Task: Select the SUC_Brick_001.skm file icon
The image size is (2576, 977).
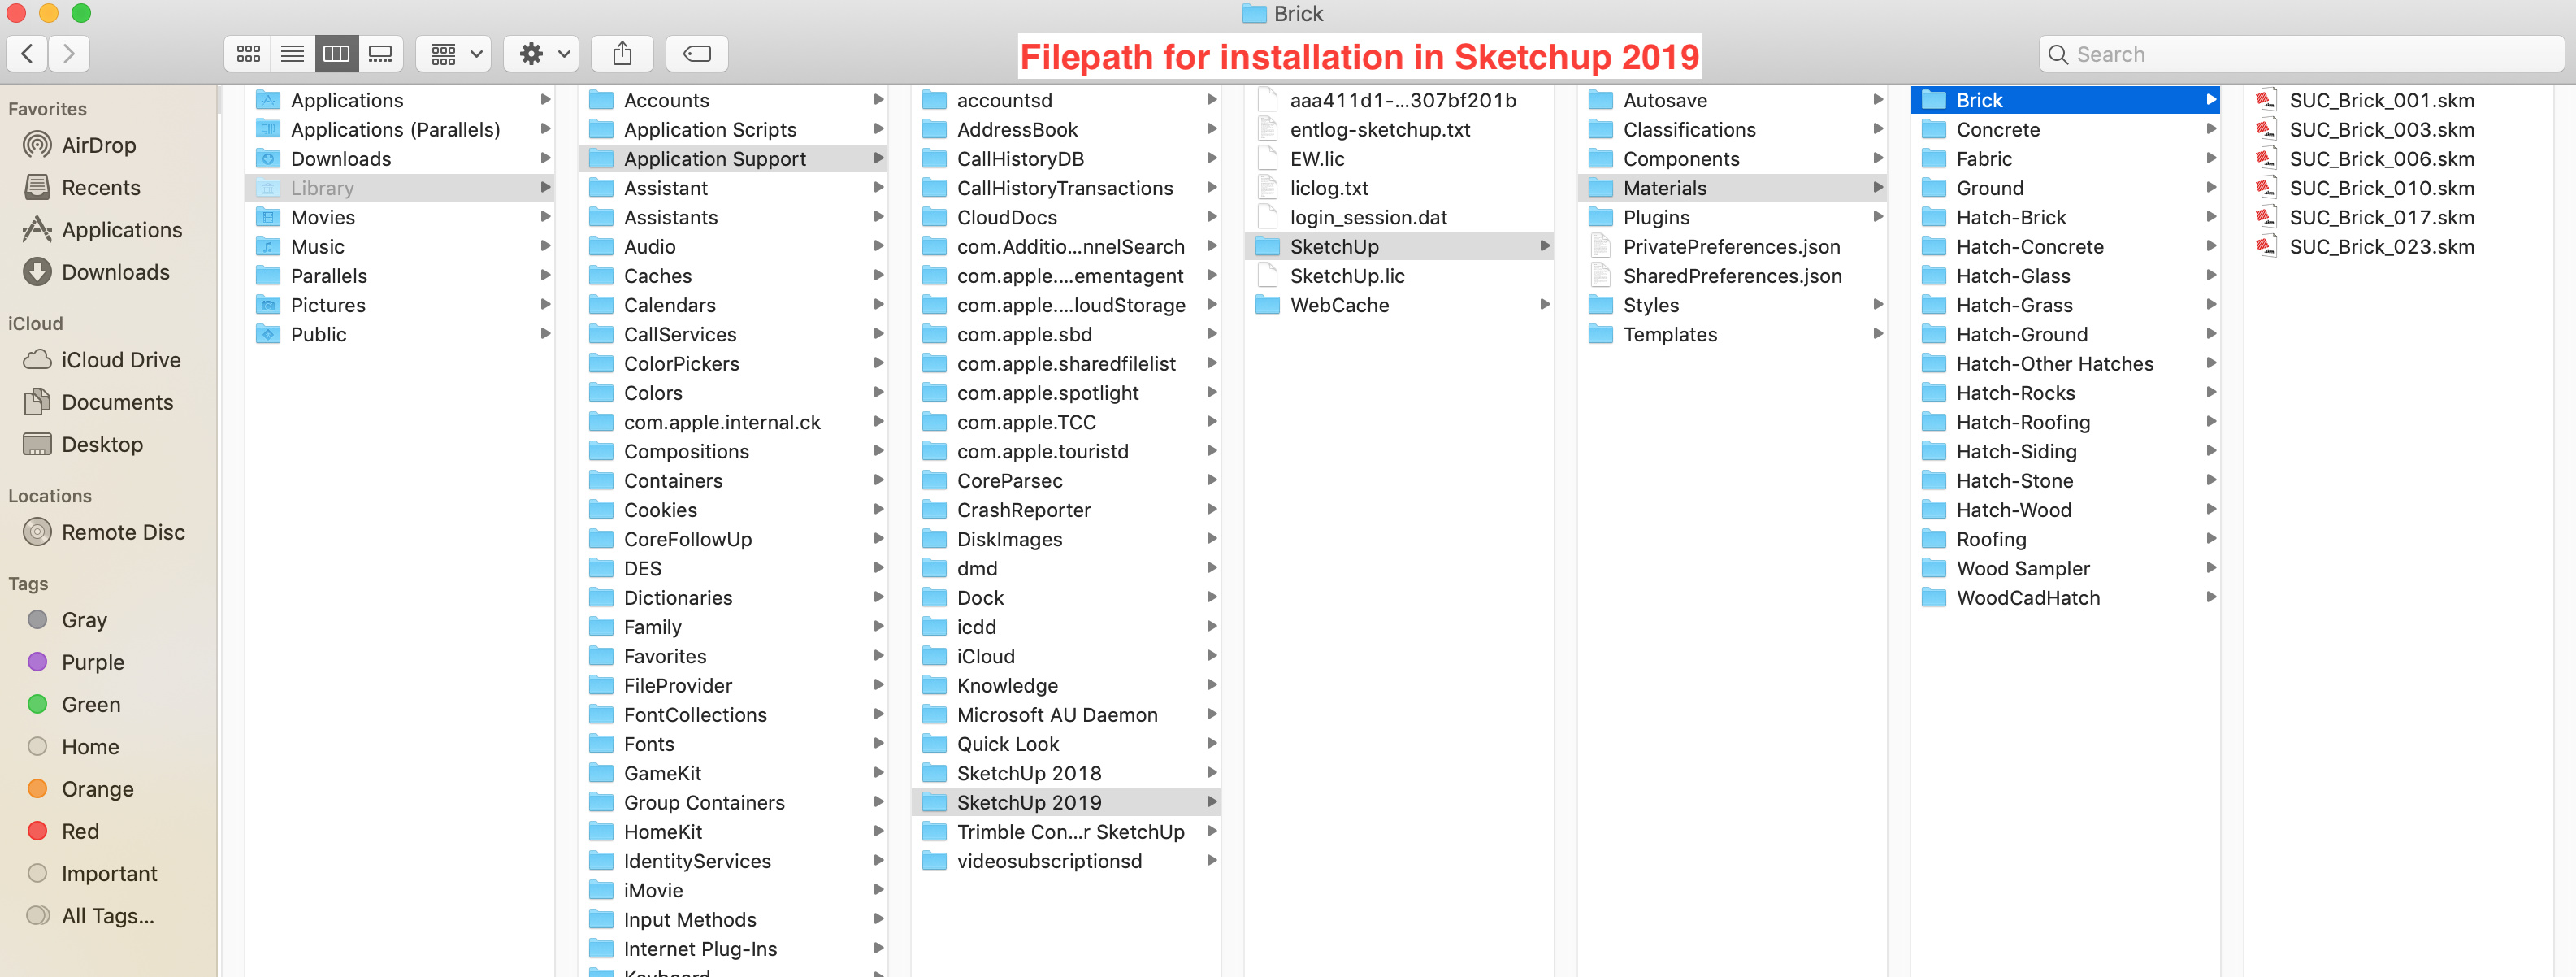Action: click(2266, 100)
